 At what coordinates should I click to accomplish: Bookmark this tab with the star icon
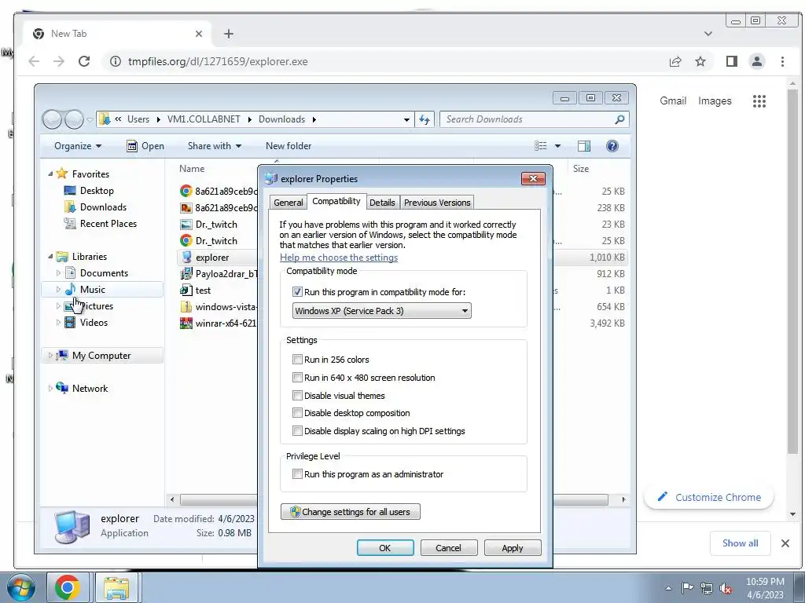pos(700,61)
